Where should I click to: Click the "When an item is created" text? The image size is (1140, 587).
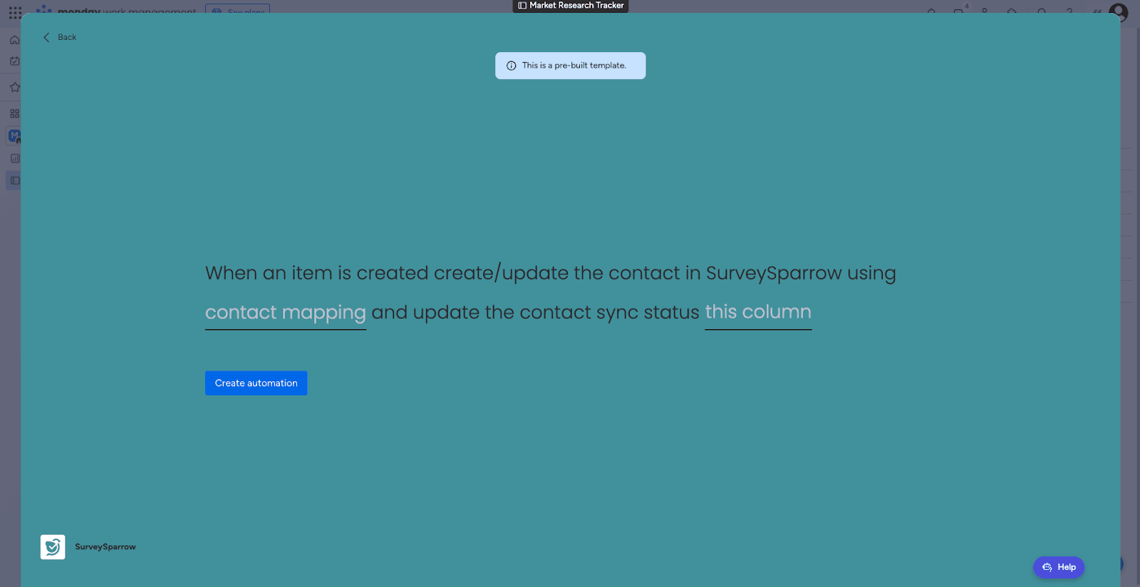[316, 273]
